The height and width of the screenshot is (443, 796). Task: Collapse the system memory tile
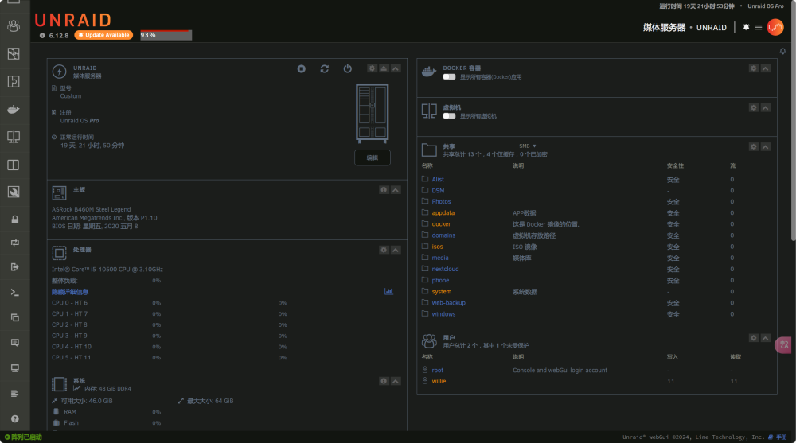pyautogui.click(x=396, y=381)
